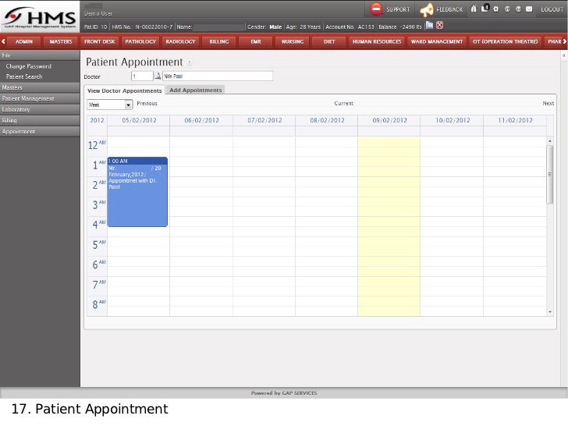Select the 10/02/2012 column header
The image size is (568, 426).
453,120
